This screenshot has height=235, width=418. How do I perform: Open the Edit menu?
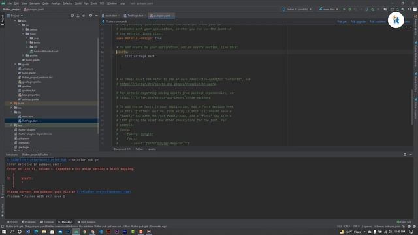(16, 3)
